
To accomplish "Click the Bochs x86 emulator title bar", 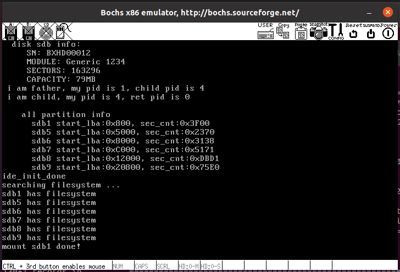I will (200, 13).
